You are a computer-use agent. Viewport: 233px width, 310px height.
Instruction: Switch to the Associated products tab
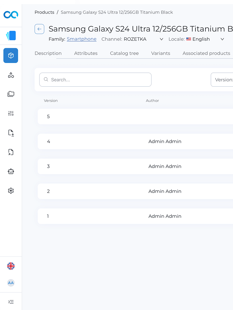206,53
